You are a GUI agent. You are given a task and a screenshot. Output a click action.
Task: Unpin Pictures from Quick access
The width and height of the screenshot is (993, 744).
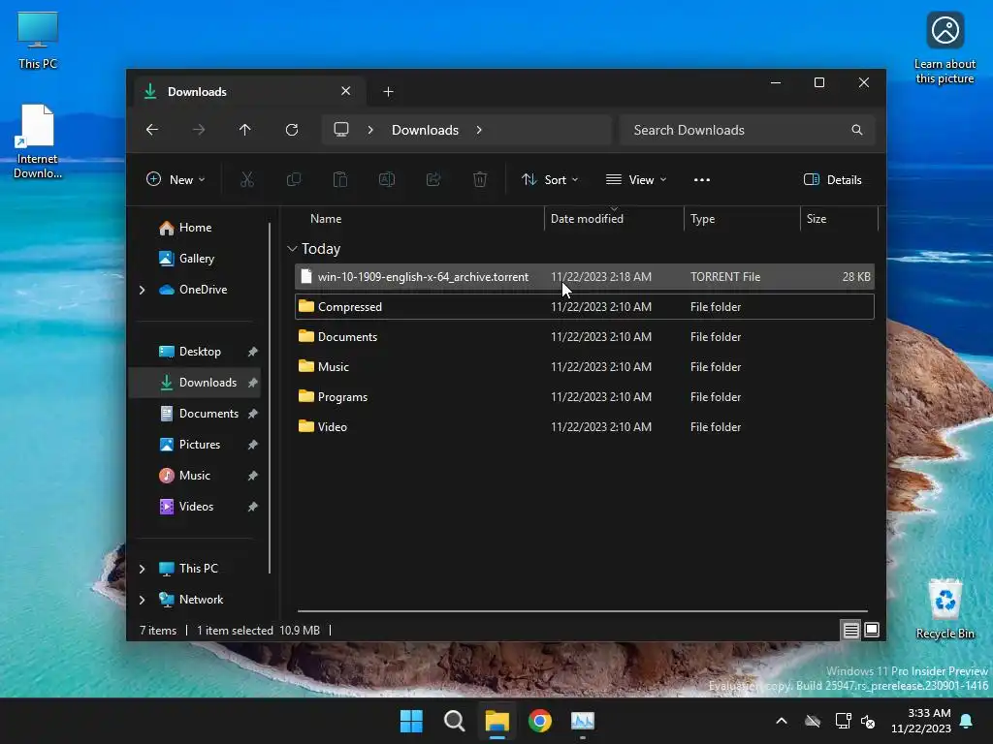(253, 444)
